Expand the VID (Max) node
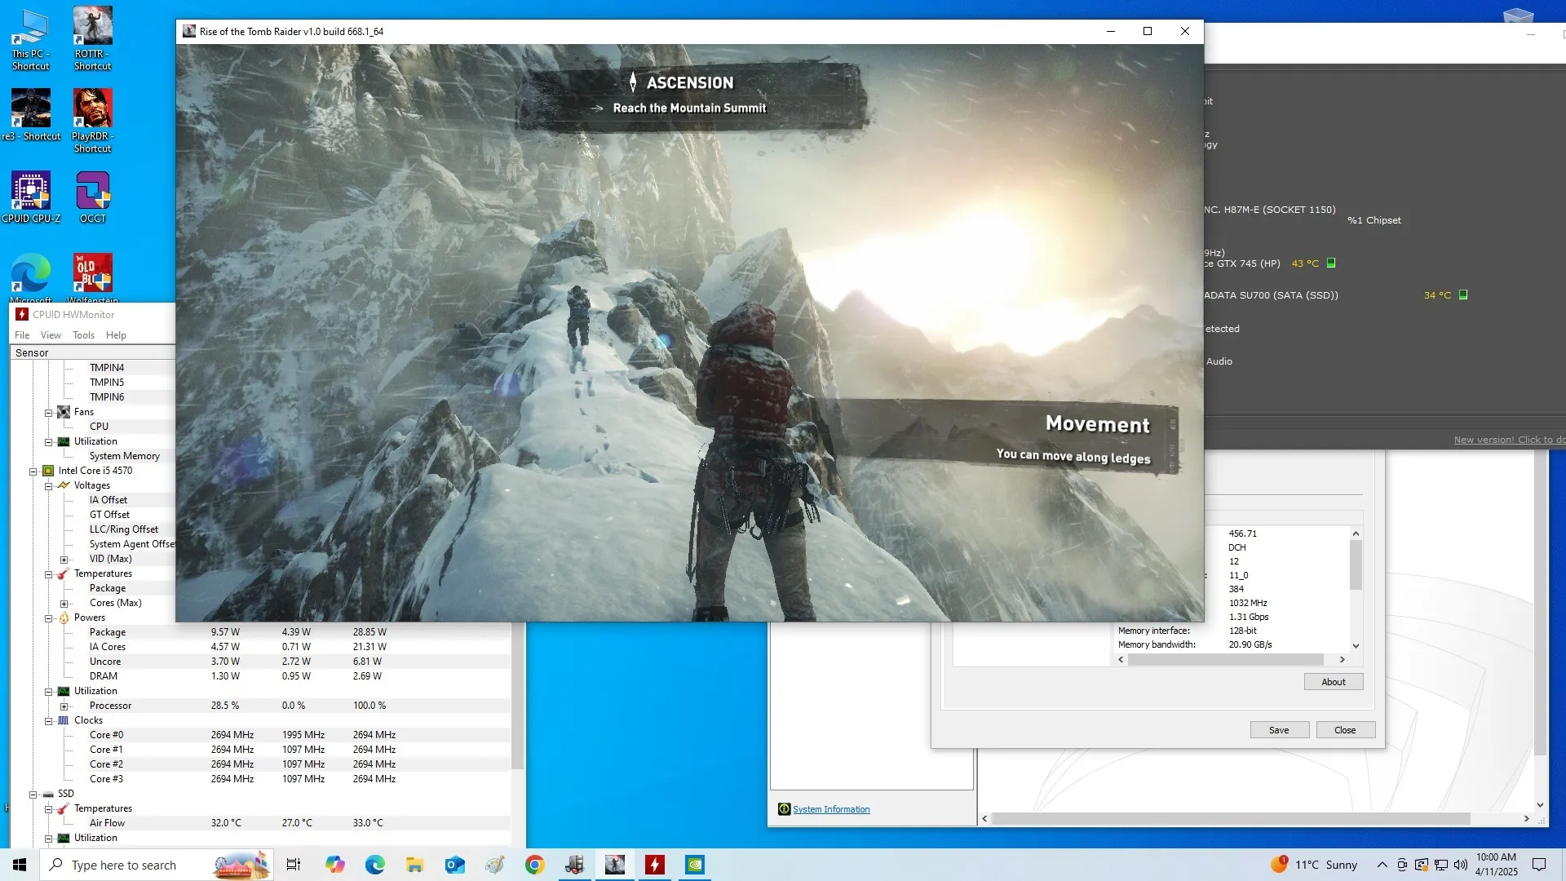This screenshot has height=881, width=1566. [x=64, y=560]
